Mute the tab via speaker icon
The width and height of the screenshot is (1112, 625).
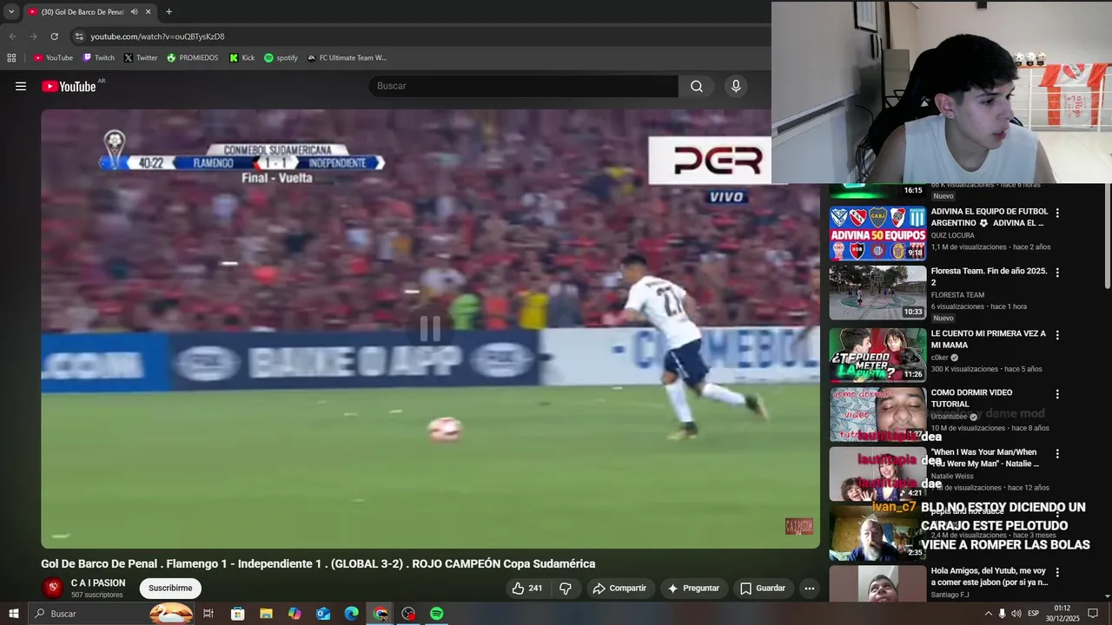coord(134,12)
